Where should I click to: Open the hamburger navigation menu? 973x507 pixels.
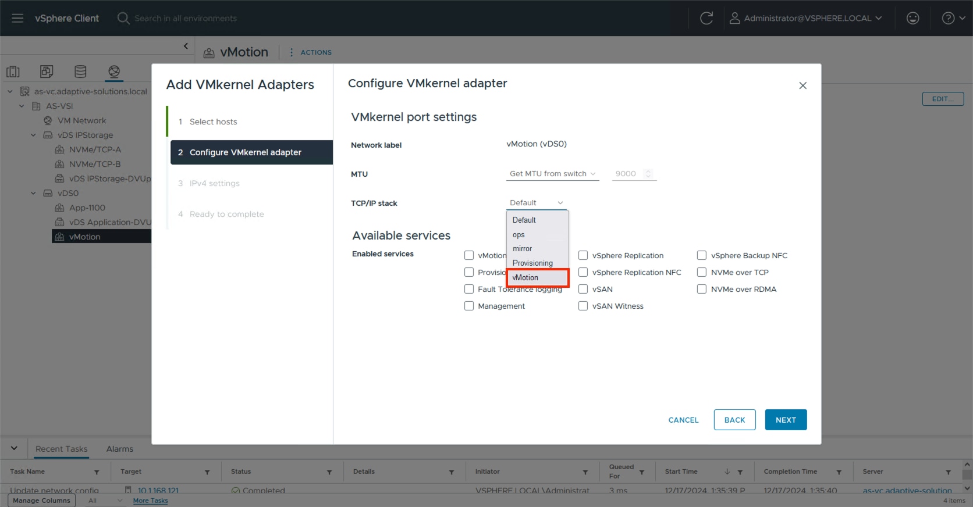(x=17, y=18)
